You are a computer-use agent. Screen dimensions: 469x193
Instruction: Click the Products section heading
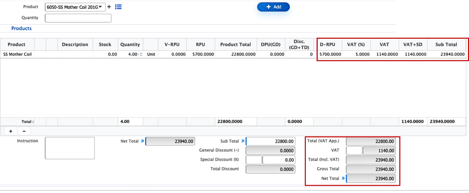[22, 29]
